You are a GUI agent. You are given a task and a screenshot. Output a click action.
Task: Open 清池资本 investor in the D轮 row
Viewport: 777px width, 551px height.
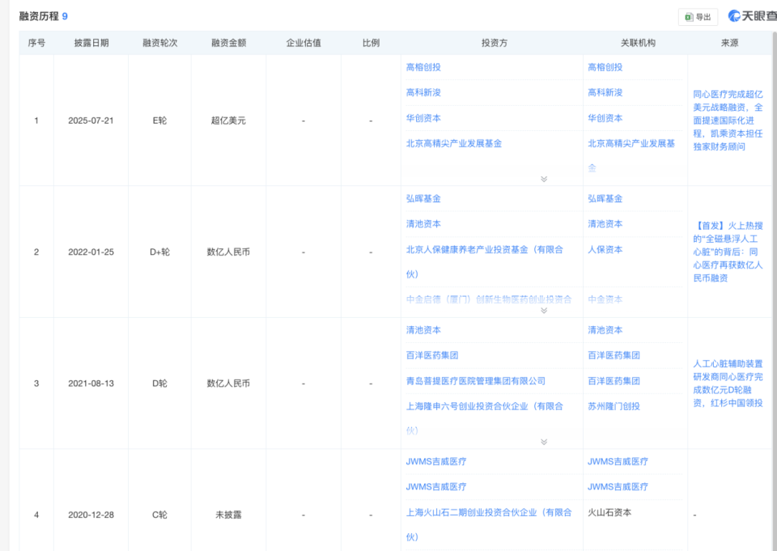click(423, 329)
